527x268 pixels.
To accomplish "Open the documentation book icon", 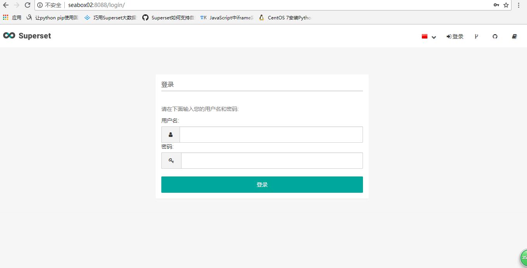I will [515, 36].
